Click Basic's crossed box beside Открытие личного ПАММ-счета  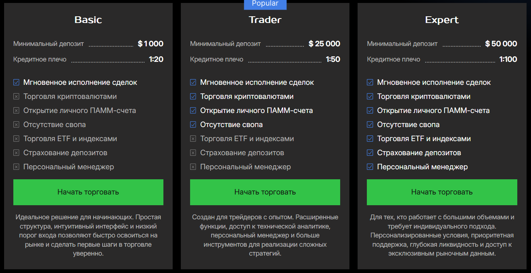16,110
